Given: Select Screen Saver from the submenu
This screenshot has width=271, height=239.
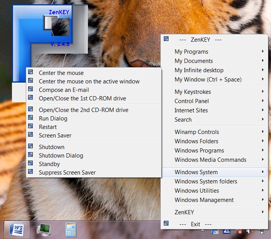Looking at the screenshot, I should (x=94, y=136).
